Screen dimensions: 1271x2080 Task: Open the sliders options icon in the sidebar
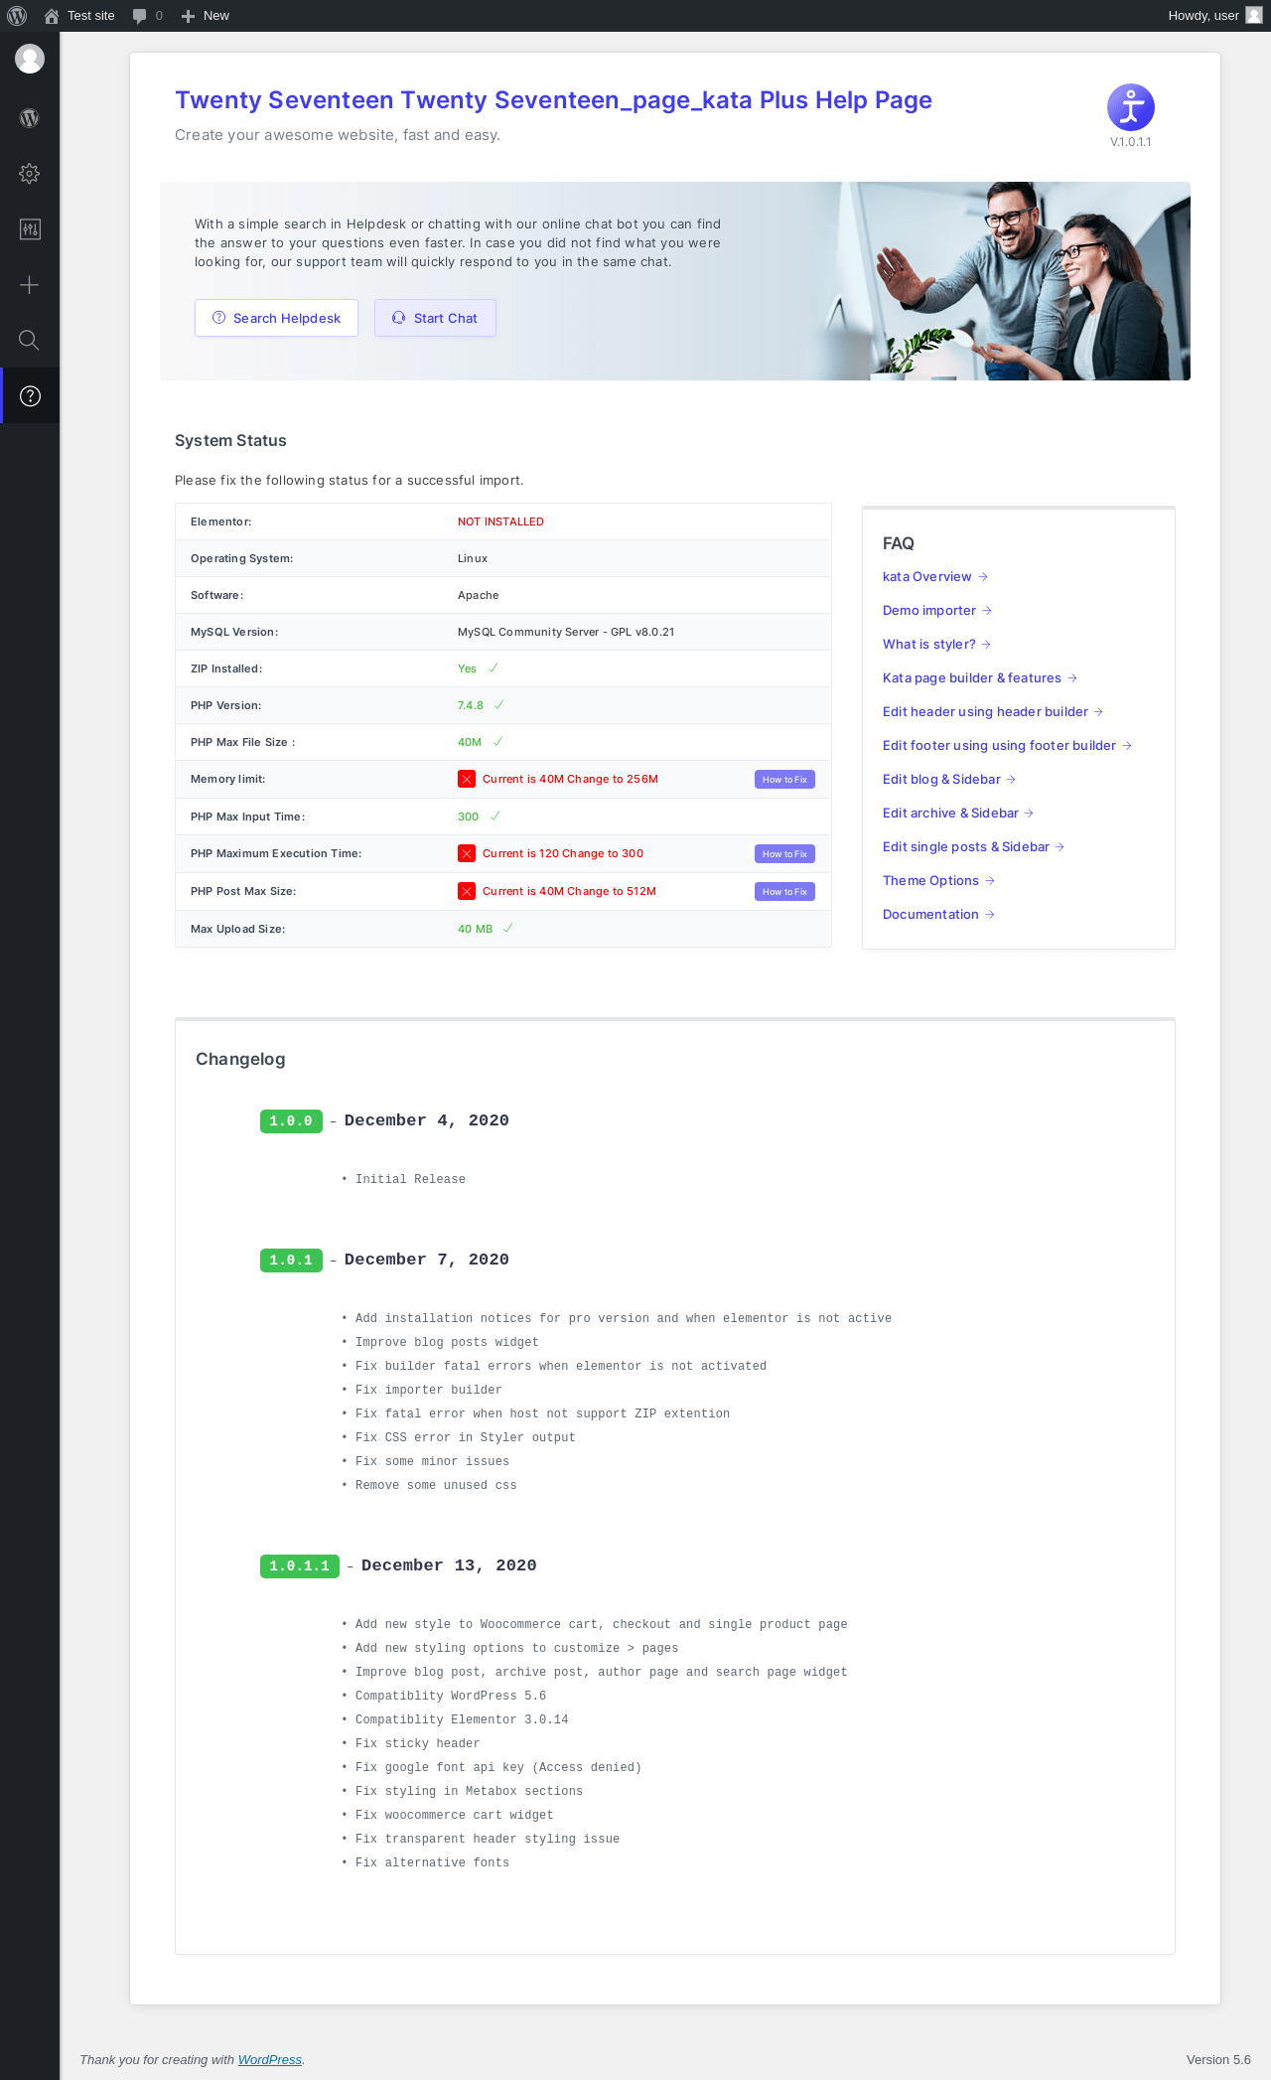30,229
